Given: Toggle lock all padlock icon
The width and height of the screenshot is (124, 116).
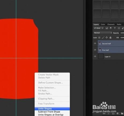Looking at the screenshot, I should point(110,38).
